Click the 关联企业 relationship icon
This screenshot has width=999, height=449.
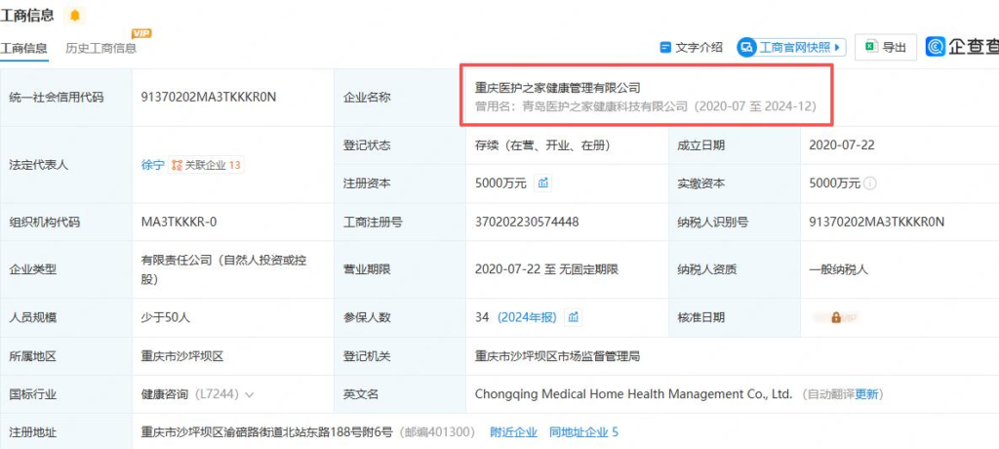pyautogui.click(x=178, y=165)
